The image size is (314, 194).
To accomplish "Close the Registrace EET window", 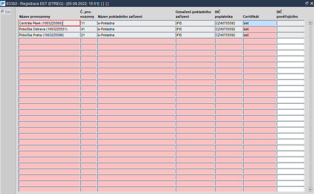I will pos(312,3).
